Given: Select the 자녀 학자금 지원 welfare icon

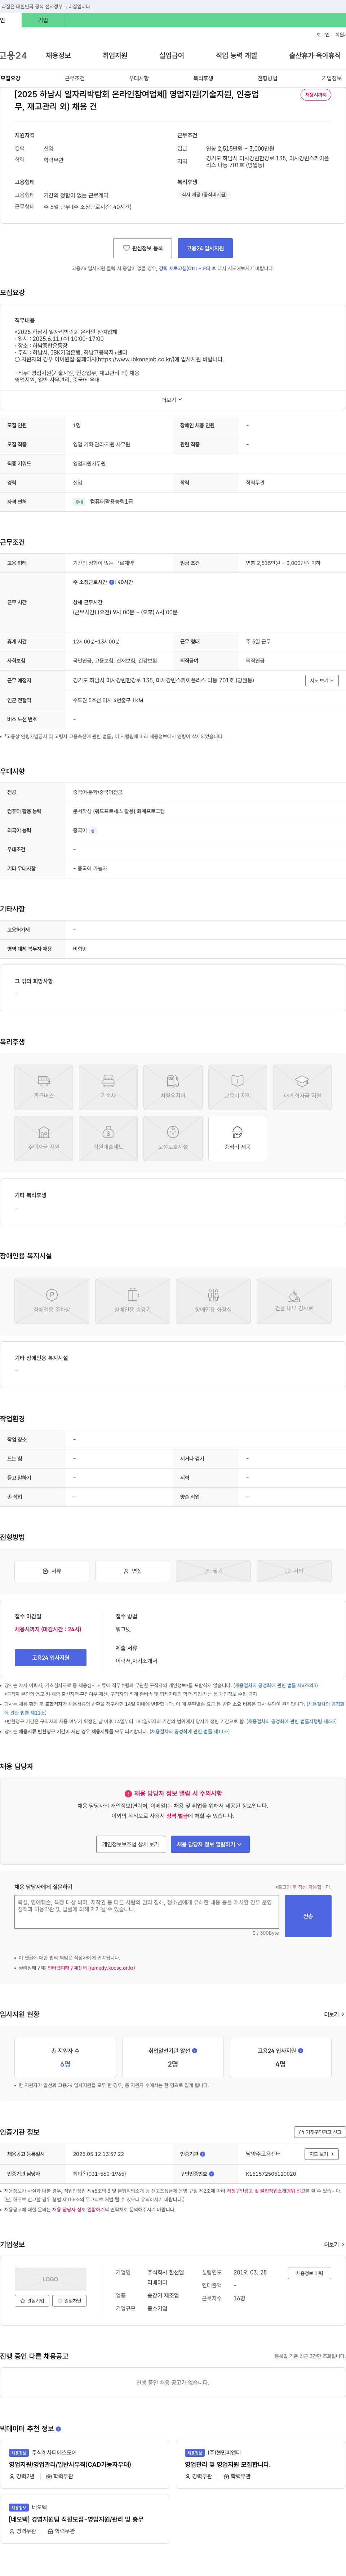Looking at the screenshot, I should coord(302,1087).
